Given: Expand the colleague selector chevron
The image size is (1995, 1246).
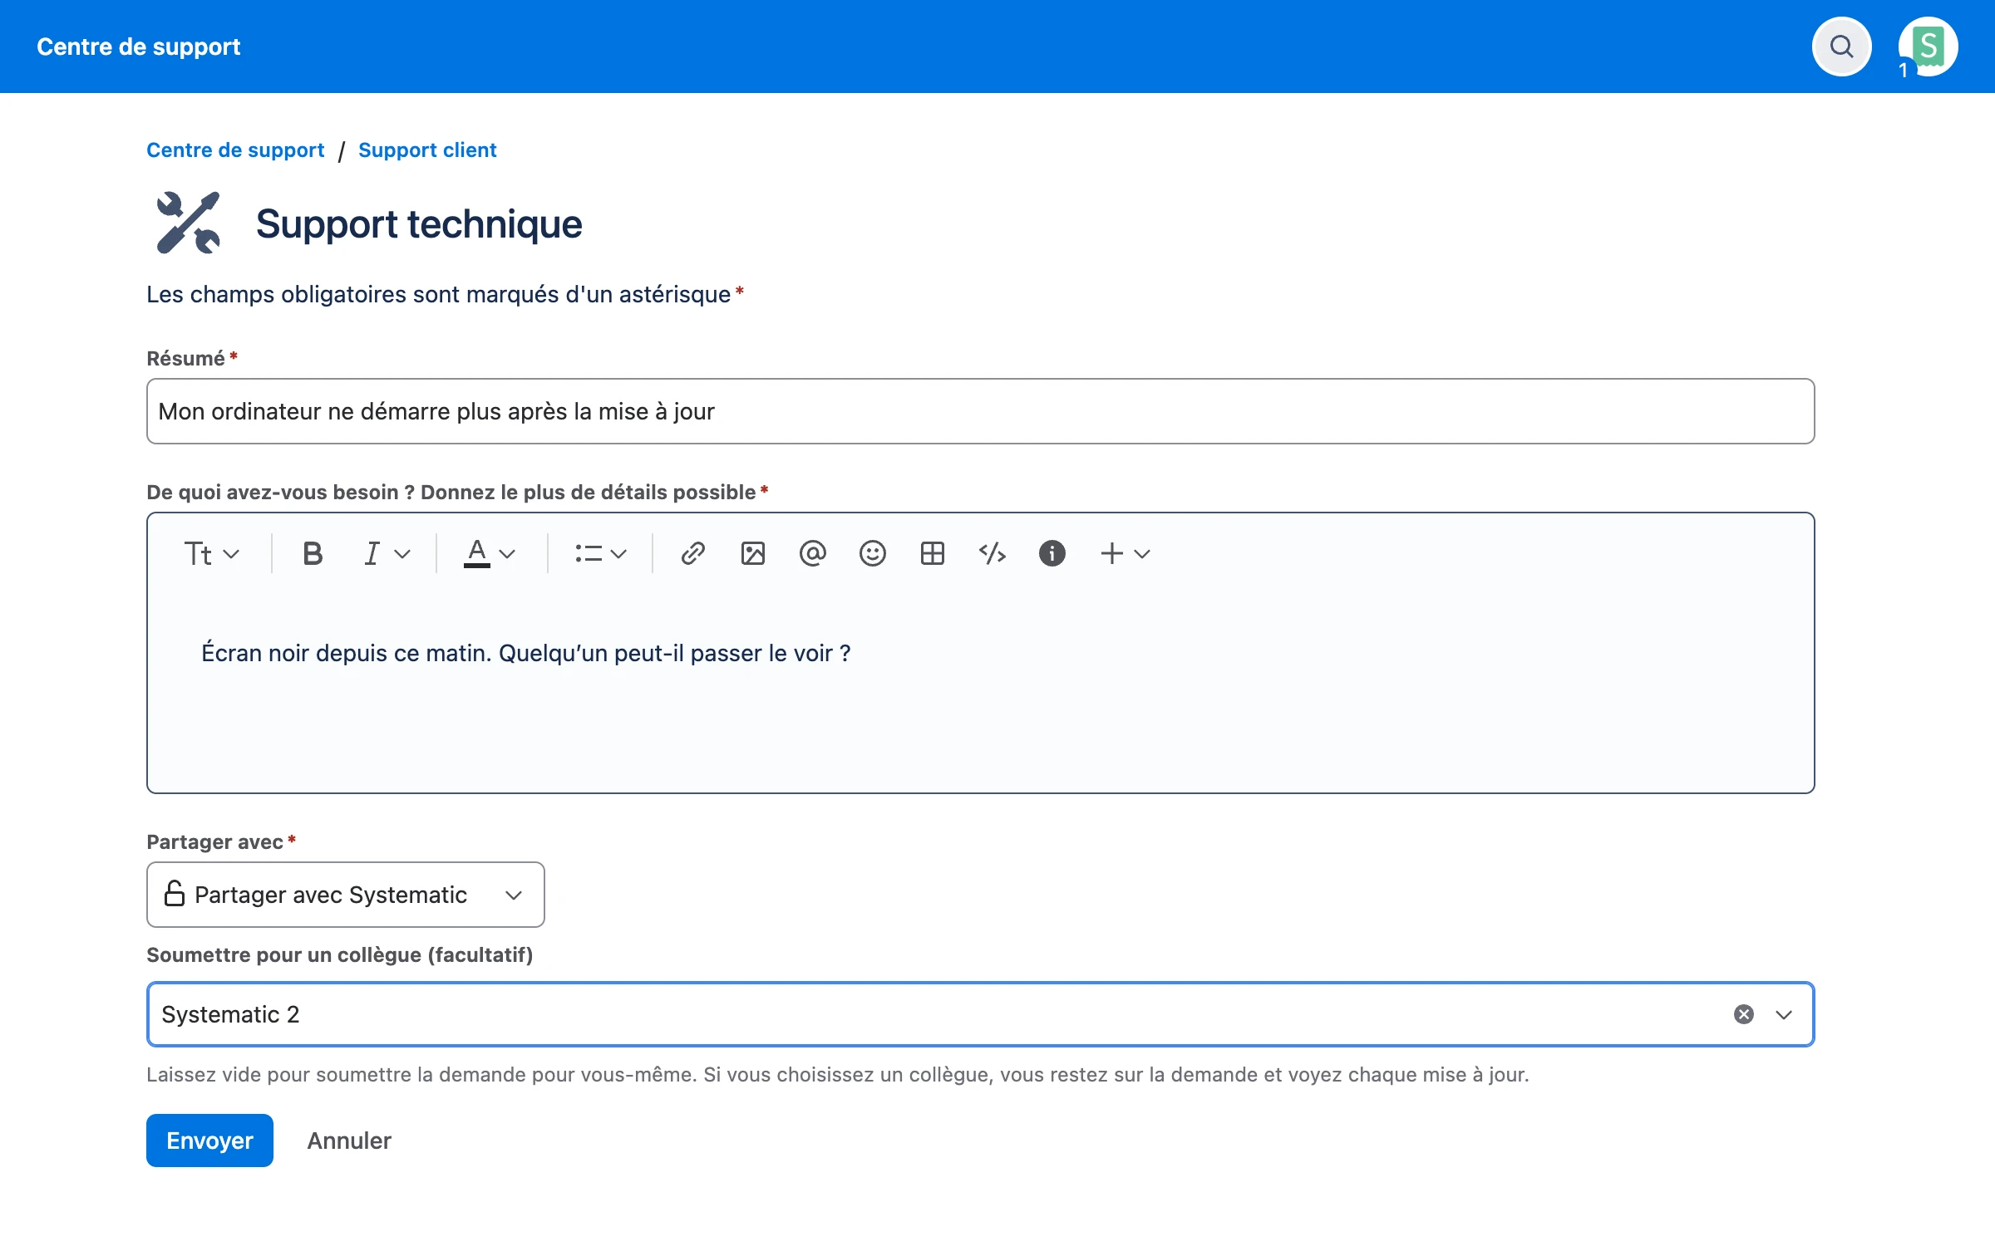Looking at the screenshot, I should (1784, 1015).
